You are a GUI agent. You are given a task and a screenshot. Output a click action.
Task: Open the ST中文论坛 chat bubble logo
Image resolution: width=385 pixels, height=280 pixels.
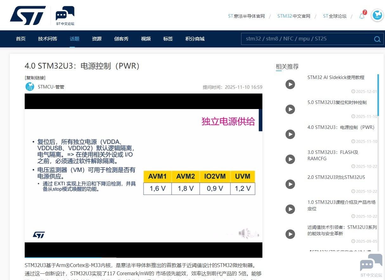point(65,16)
